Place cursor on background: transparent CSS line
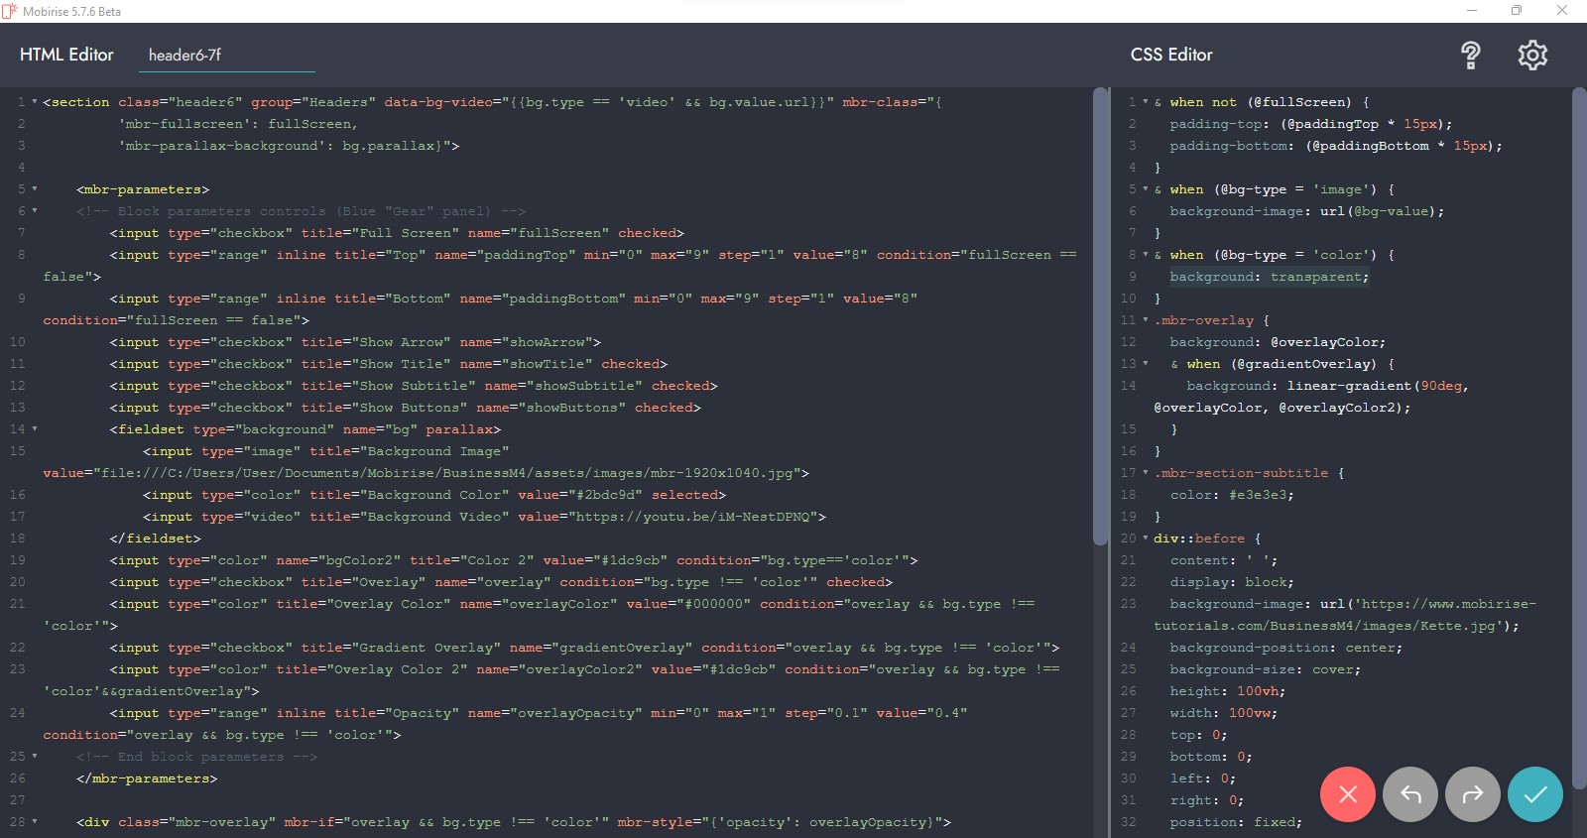 pyautogui.click(x=1269, y=277)
